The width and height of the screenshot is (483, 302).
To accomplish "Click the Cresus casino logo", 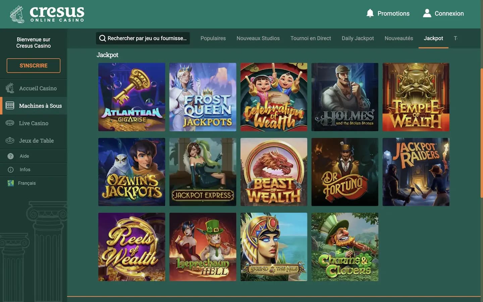I will click(x=46, y=14).
